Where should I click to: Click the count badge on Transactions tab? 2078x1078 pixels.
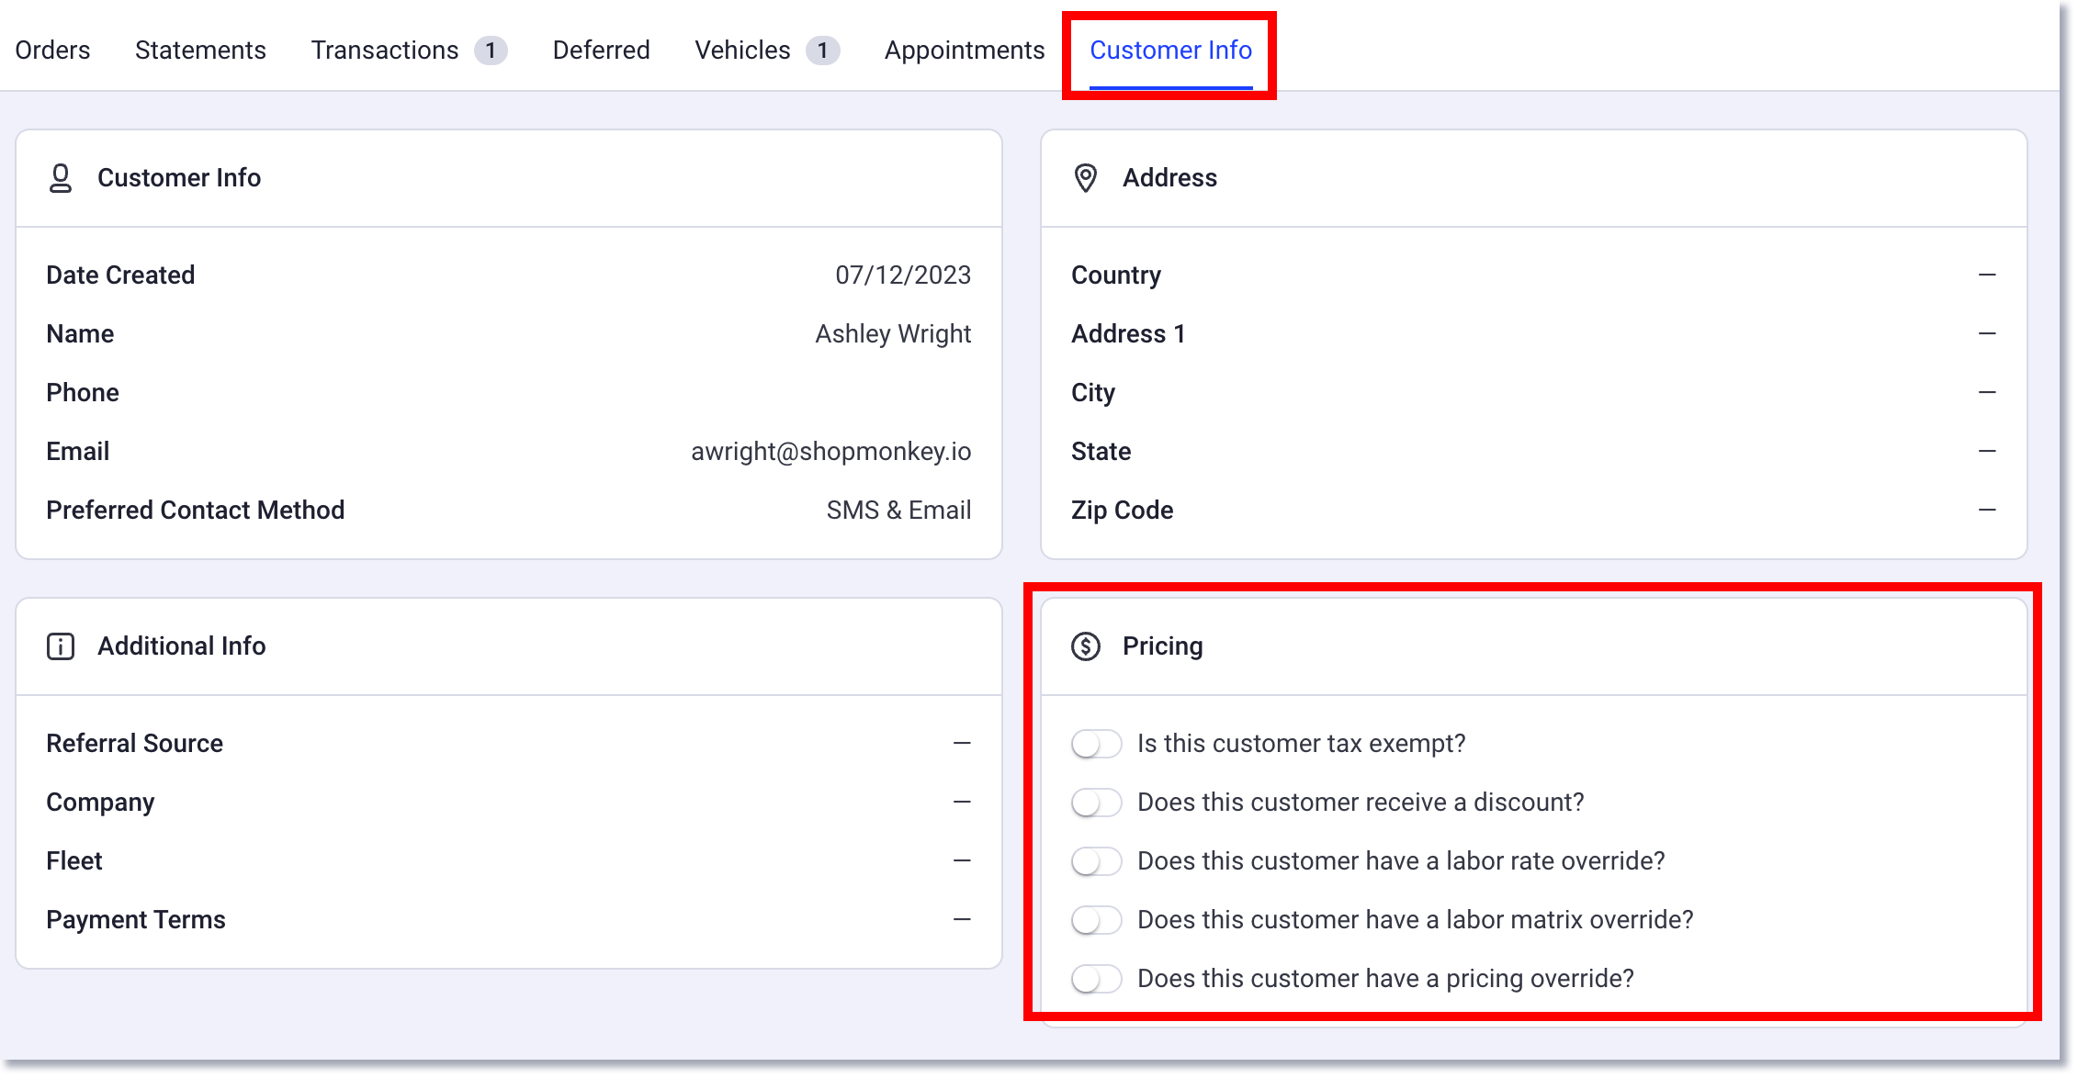click(x=491, y=51)
